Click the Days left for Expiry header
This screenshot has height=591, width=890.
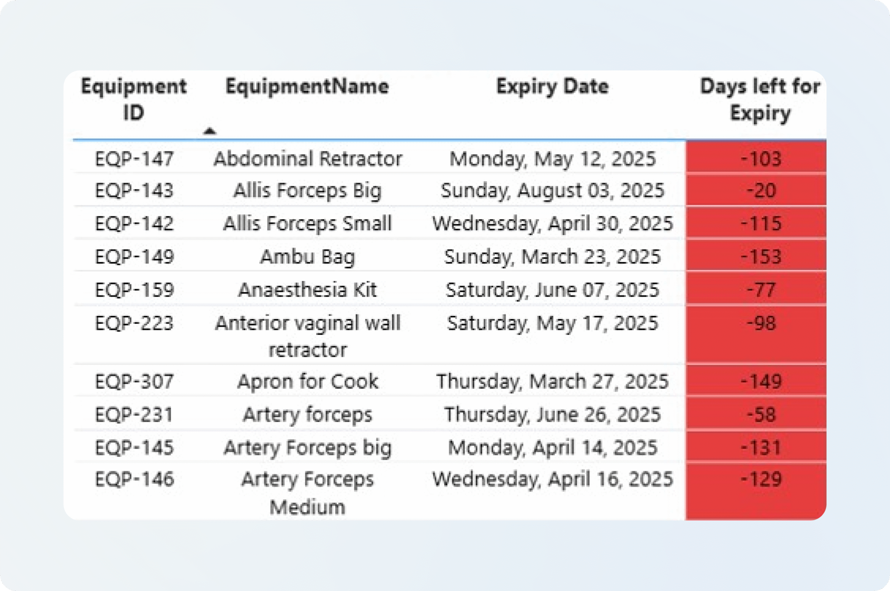point(760,99)
